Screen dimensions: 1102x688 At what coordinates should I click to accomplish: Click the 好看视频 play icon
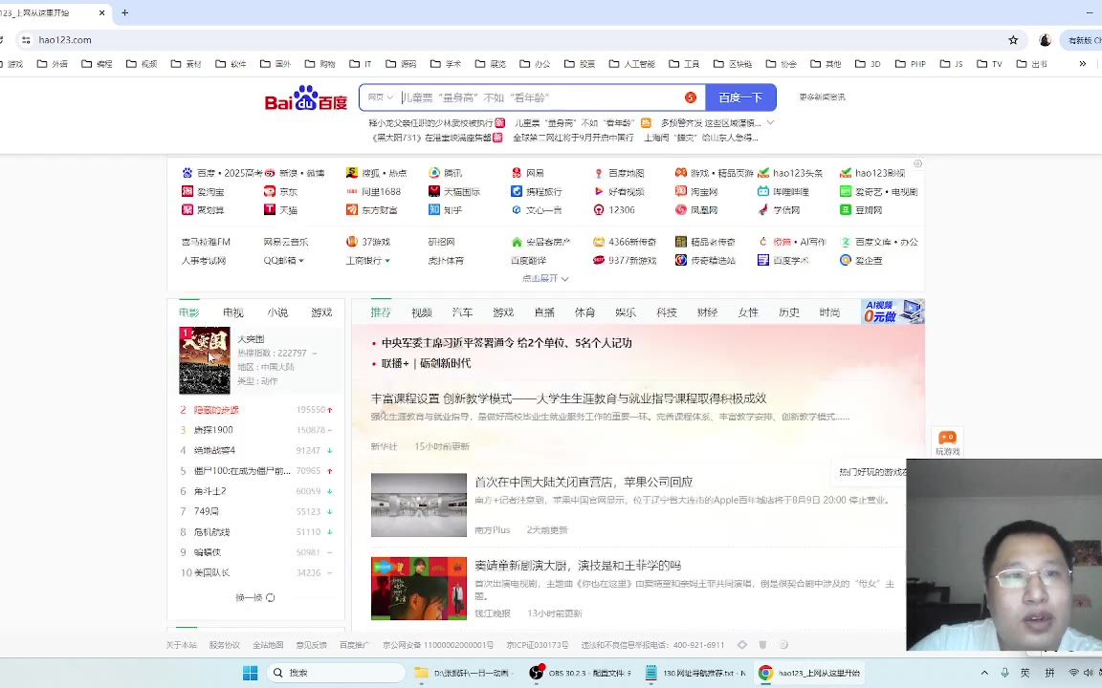tap(599, 191)
